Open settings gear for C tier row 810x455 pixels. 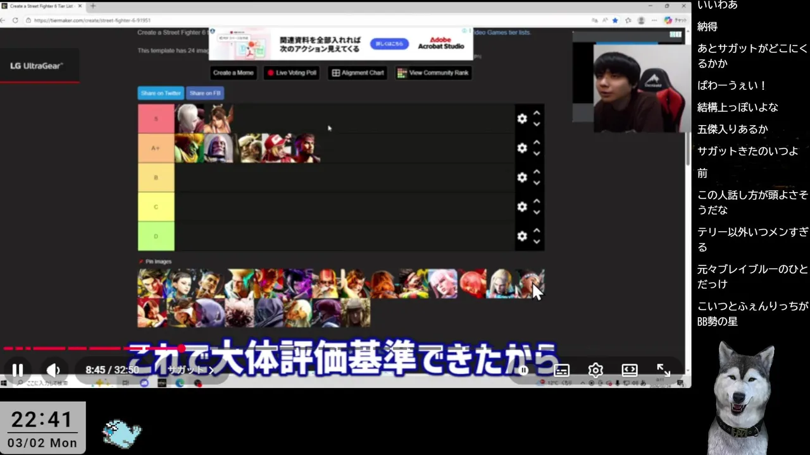click(522, 207)
